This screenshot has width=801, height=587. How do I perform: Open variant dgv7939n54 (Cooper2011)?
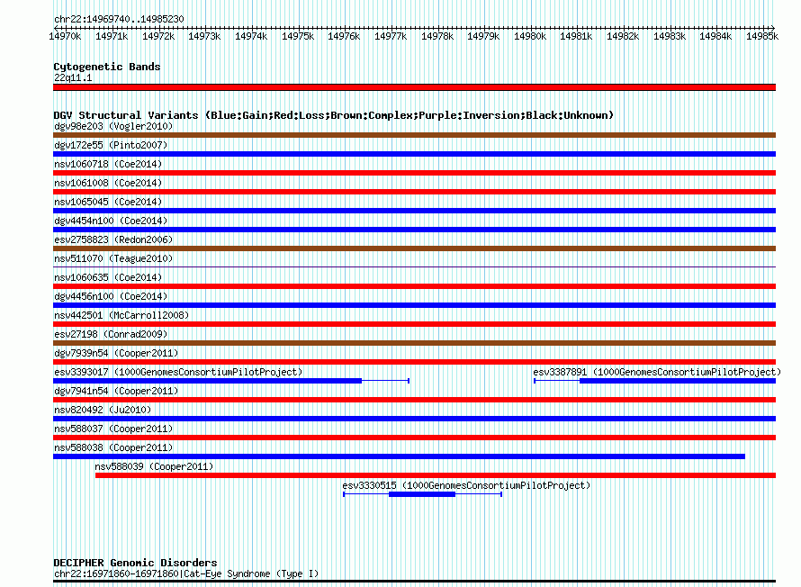pyautogui.click(x=116, y=353)
